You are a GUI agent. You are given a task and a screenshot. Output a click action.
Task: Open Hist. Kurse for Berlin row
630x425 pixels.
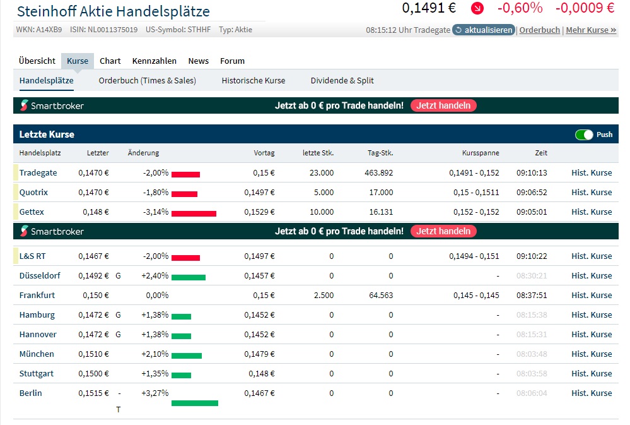[x=592, y=393]
